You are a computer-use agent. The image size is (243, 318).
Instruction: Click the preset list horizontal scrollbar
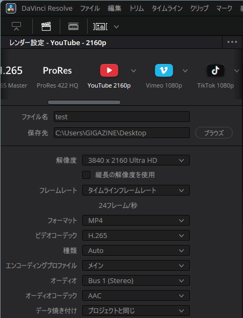pos(84,103)
